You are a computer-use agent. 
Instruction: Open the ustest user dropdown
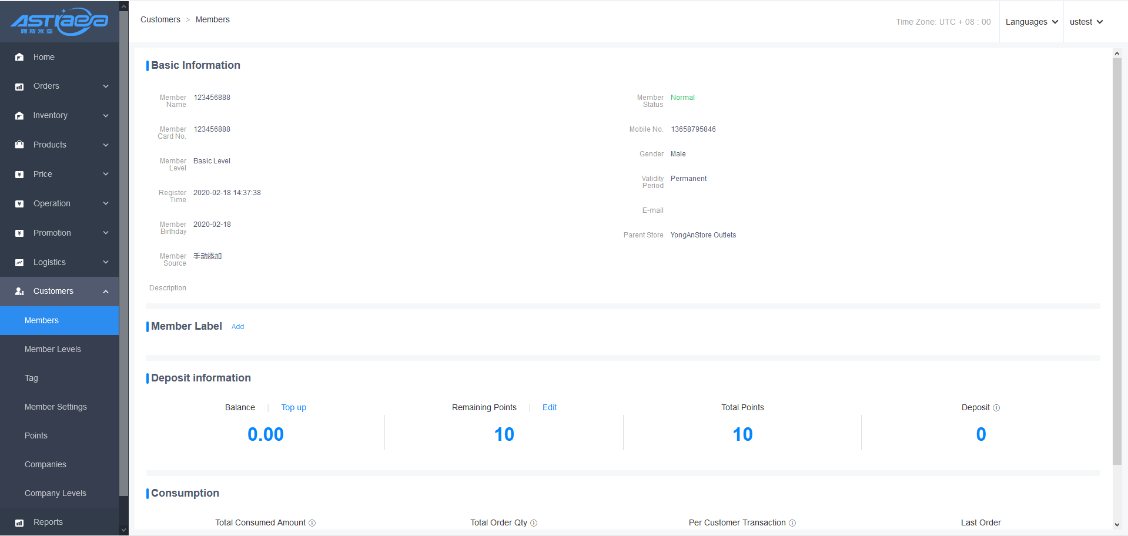(x=1086, y=22)
